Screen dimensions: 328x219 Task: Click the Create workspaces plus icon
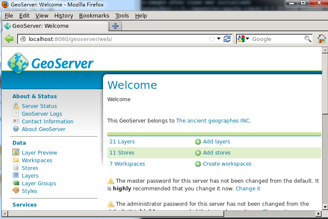pyautogui.click(x=198, y=164)
